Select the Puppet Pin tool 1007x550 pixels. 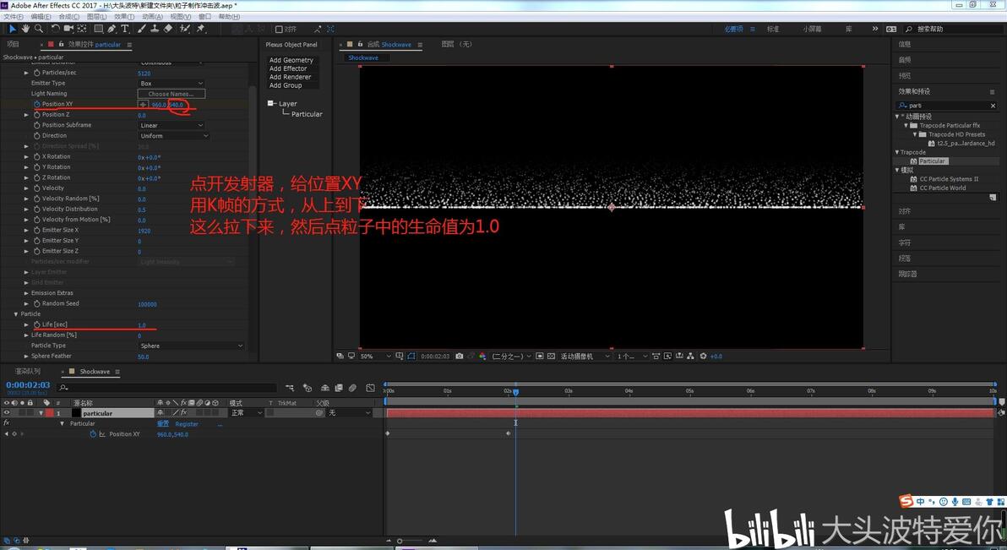pyautogui.click(x=201, y=29)
